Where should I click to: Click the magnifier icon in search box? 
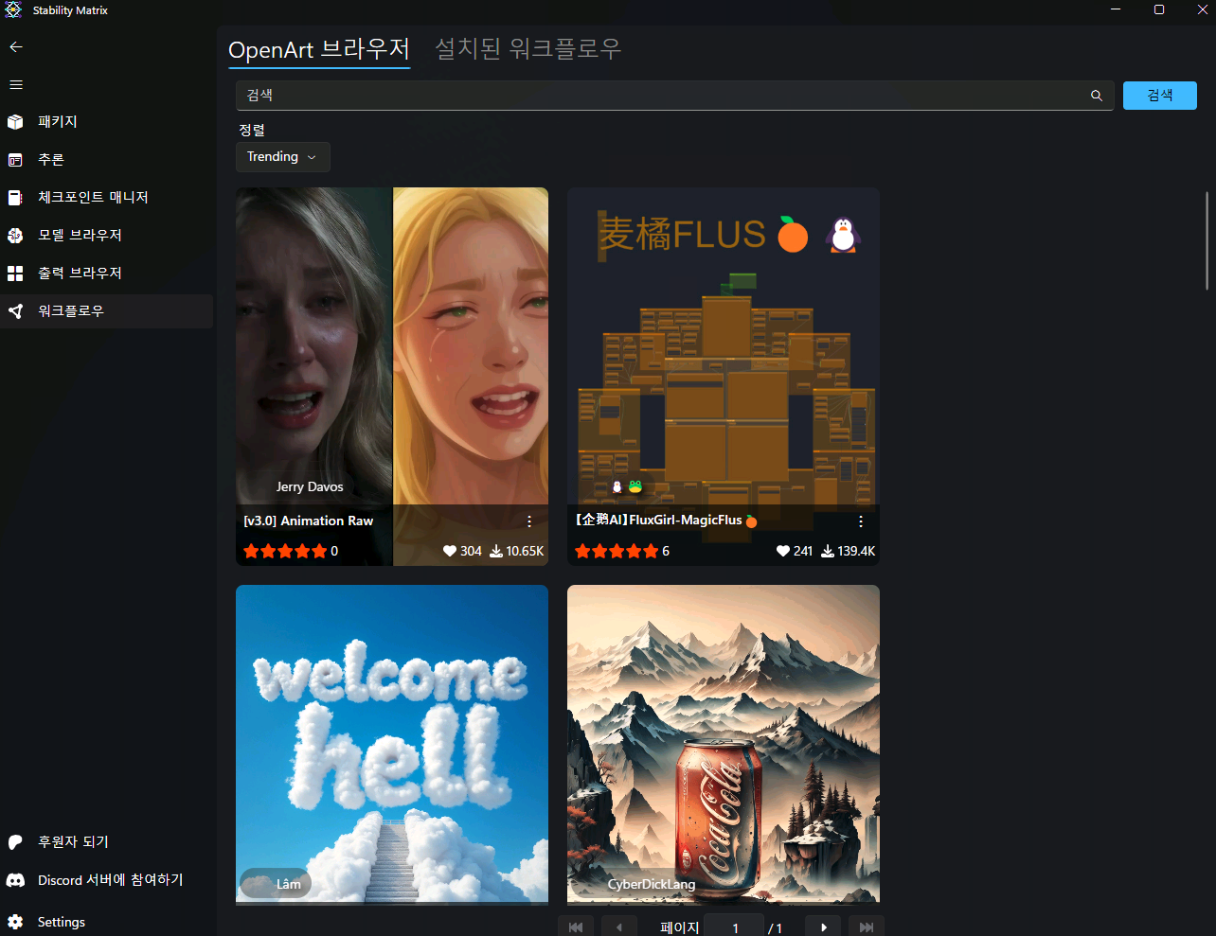(x=1096, y=96)
